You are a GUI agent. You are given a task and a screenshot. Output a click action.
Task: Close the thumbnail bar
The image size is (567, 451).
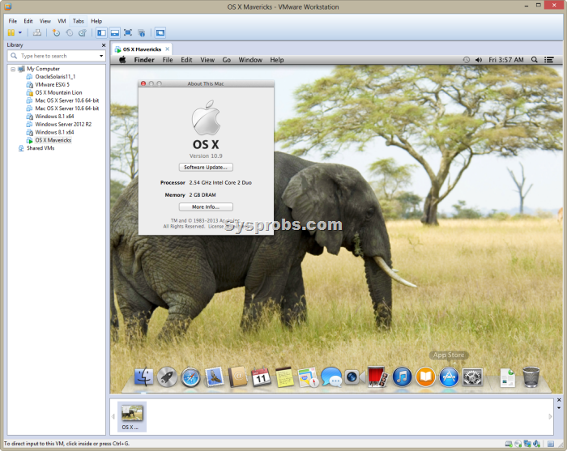[559, 400]
